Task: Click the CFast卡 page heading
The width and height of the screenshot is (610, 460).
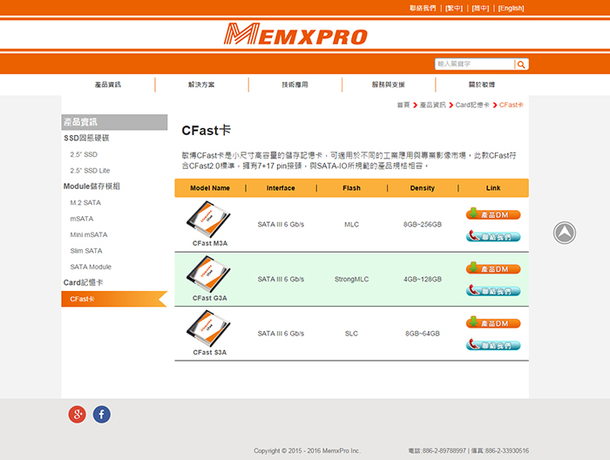Action: coord(207,131)
